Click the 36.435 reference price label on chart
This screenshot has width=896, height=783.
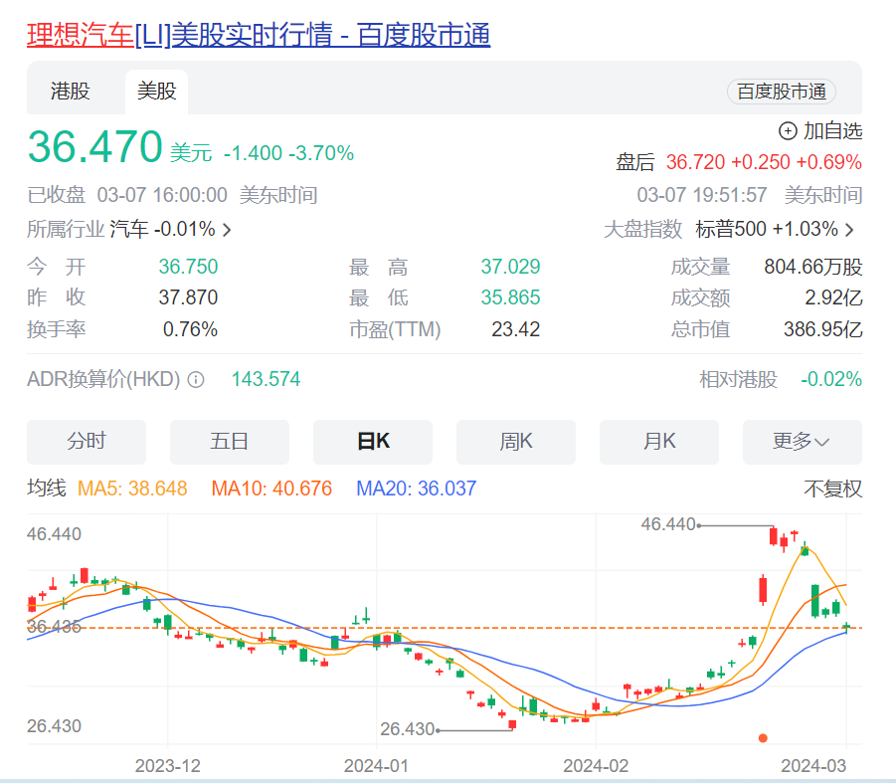[x=54, y=627]
